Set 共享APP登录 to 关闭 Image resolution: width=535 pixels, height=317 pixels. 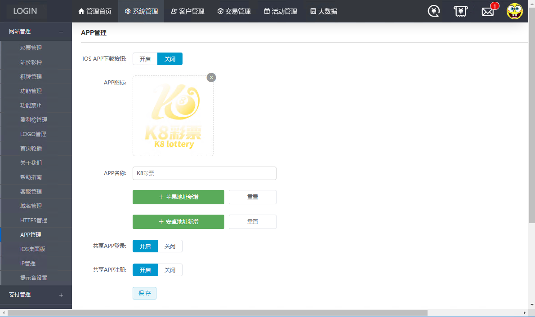click(170, 246)
